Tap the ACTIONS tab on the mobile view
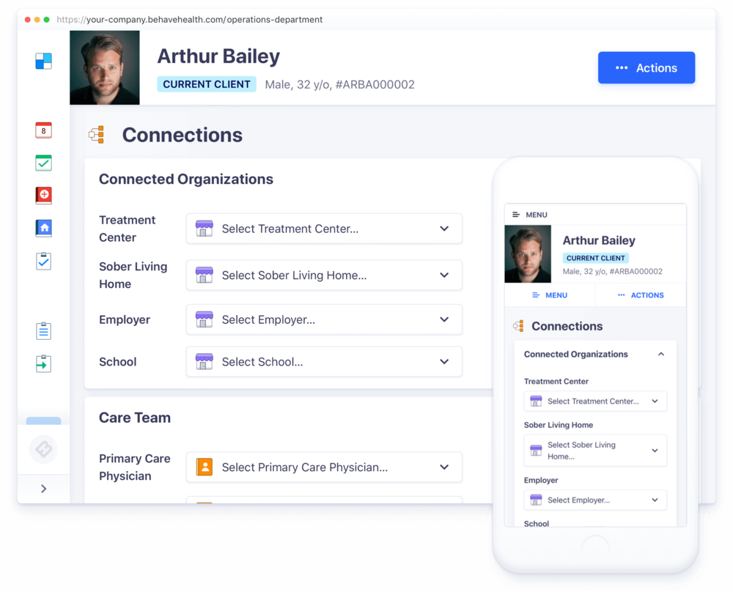 pyautogui.click(x=641, y=295)
